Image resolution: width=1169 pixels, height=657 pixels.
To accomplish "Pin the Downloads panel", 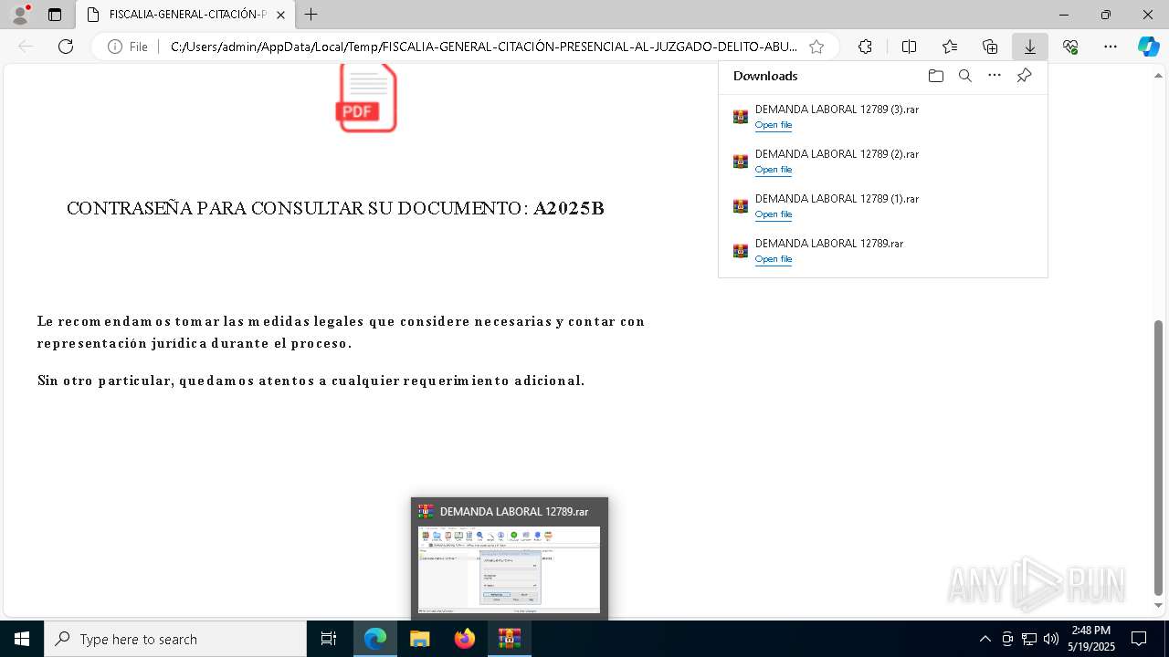I will click(1024, 76).
